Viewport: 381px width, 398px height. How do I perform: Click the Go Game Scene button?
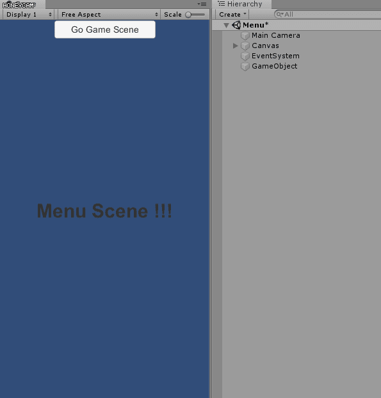coord(105,29)
